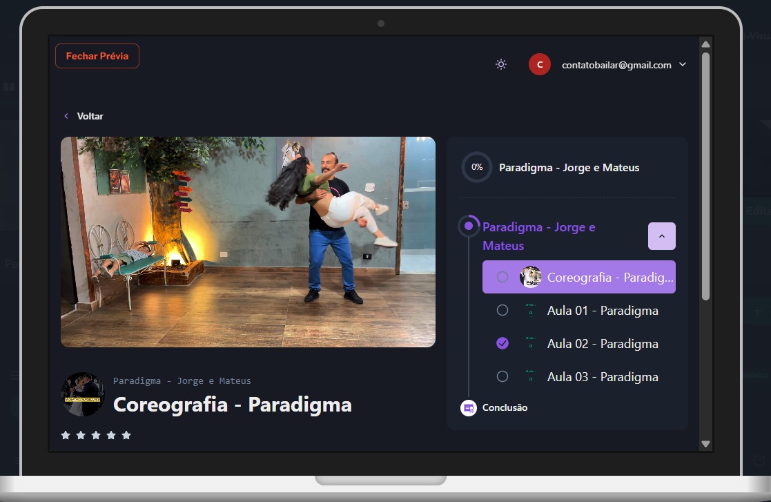This screenshot has width=771, height=502.
Task: Click the 0% progress circle indicator
Action: click(477, 167)
